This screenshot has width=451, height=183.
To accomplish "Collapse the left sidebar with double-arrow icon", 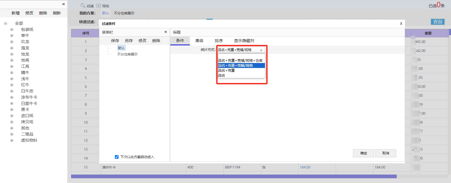I will point(63,4).
